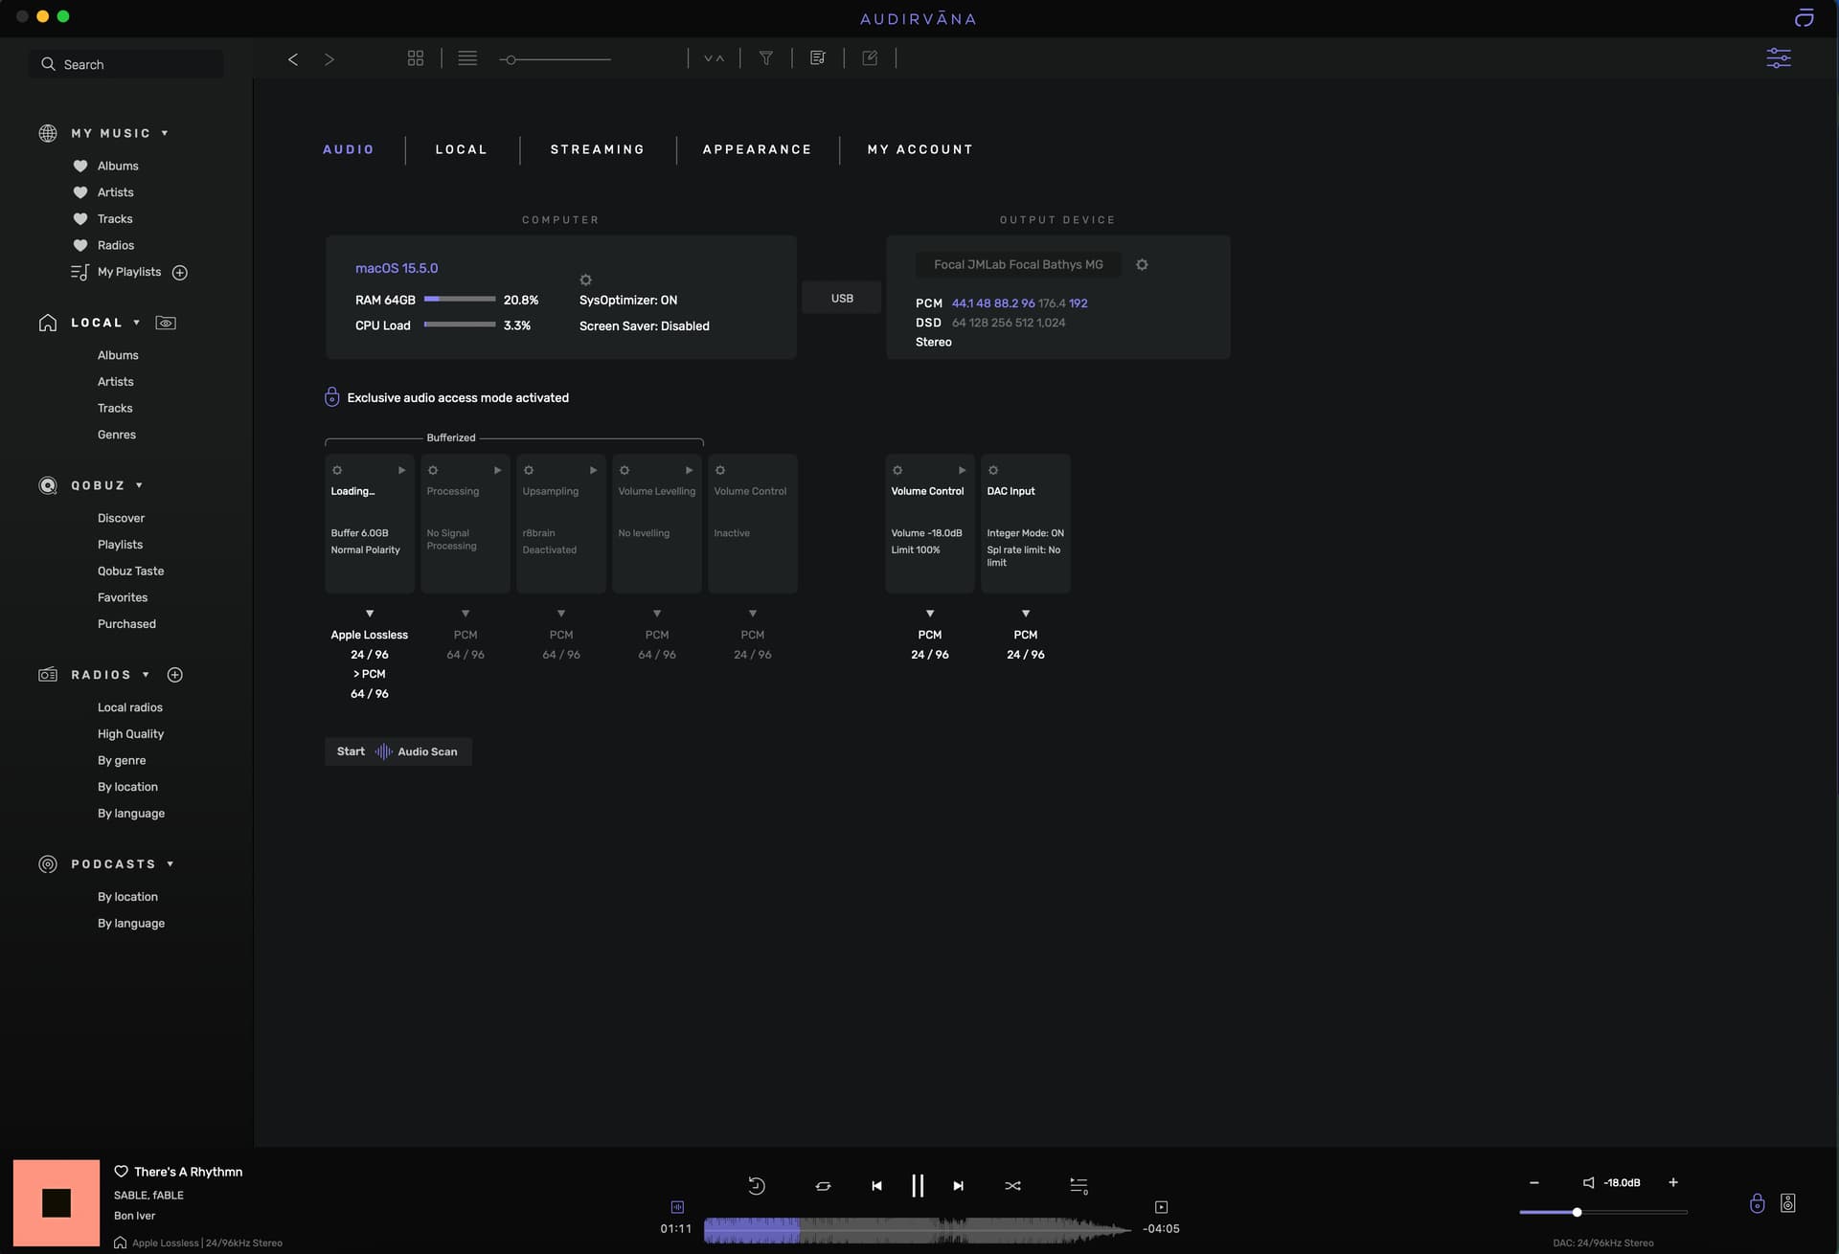Screen dimensions: 1839x1254
Task: Click the play-queue list icon
Action: tap(1078, 1186)
